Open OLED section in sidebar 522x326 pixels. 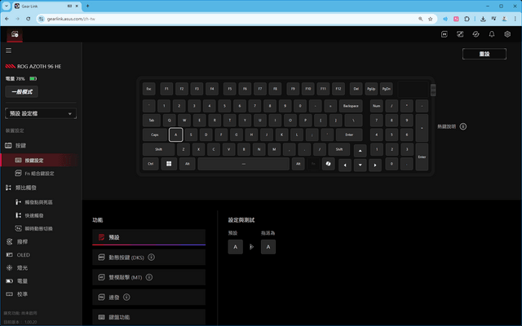pos(24,255)
